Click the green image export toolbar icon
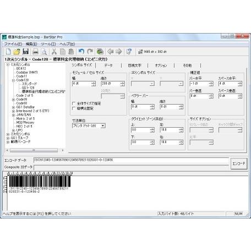Viewport: 251px width, 251px height. point(100,52)
